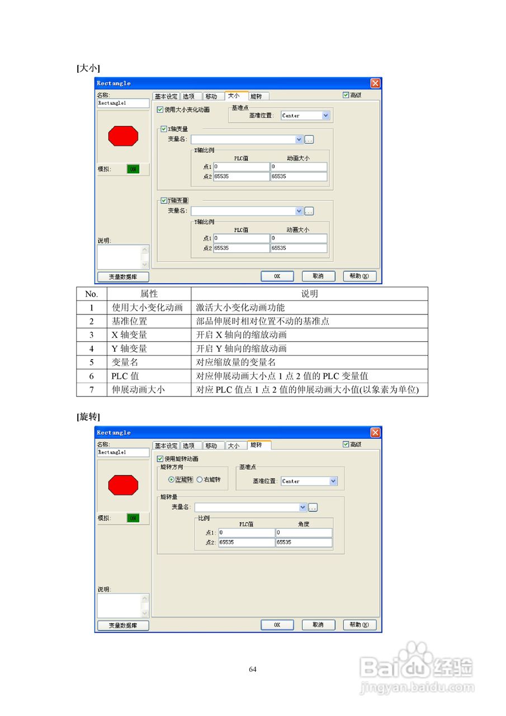
Task: Click the 点2 PLC值 field showing 65535
Action: click(x=240, y=176)
